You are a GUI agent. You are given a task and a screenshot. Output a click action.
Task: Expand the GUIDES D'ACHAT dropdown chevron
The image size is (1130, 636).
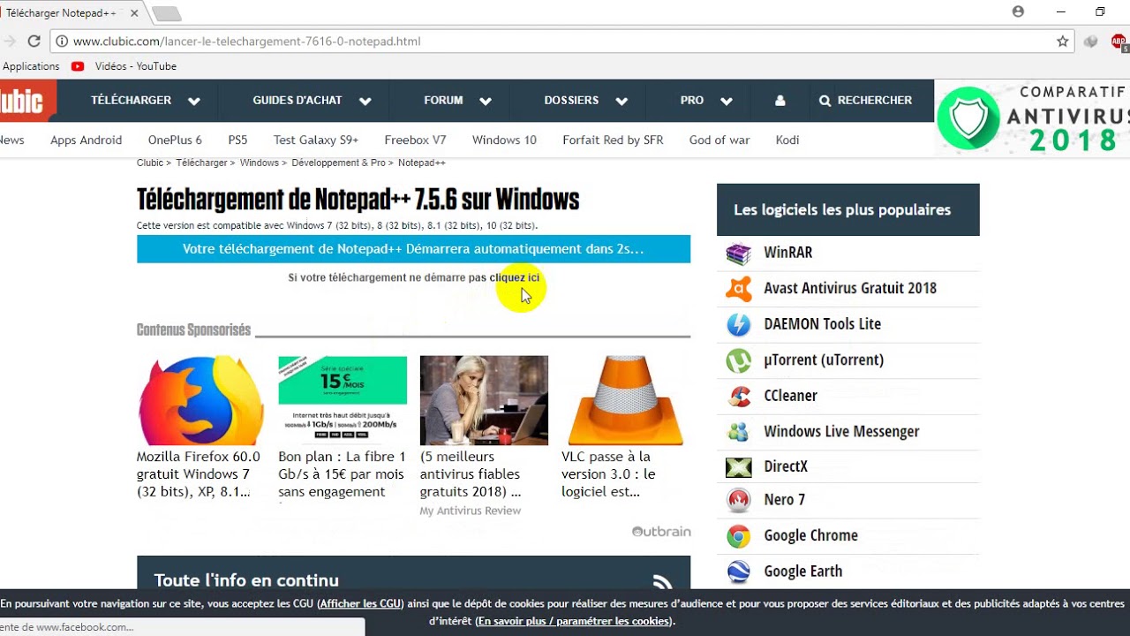[x=365, y=102]
